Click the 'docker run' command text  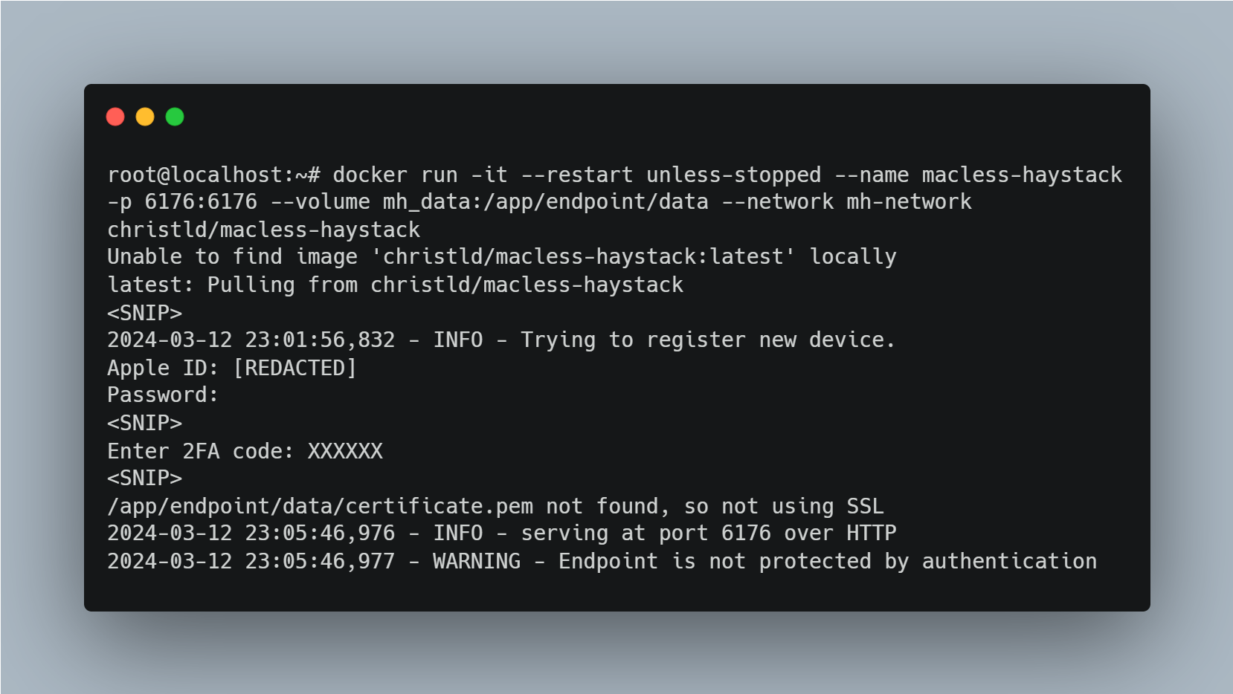click(x=395, y=175)
